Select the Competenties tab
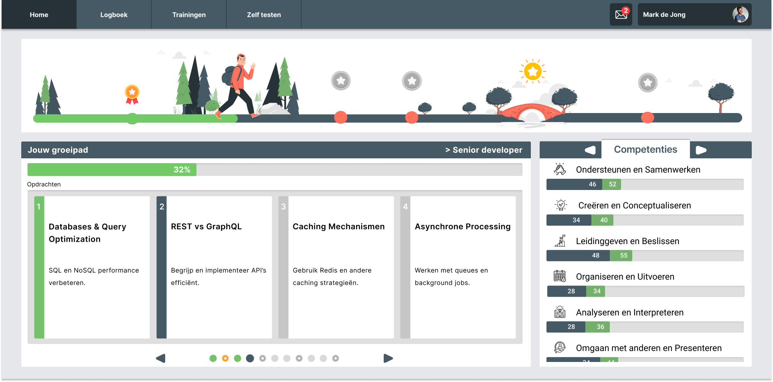 [x=646, y=150]
